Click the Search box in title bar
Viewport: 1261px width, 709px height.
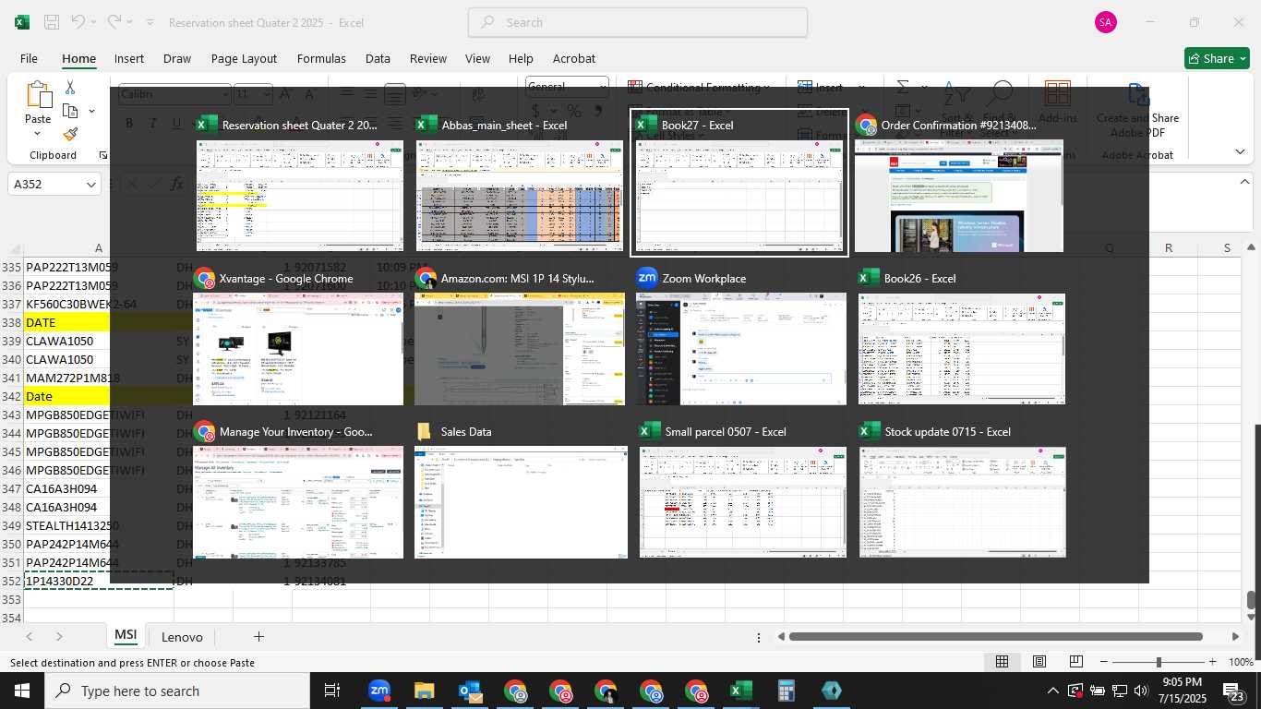[x=638, y=22]
